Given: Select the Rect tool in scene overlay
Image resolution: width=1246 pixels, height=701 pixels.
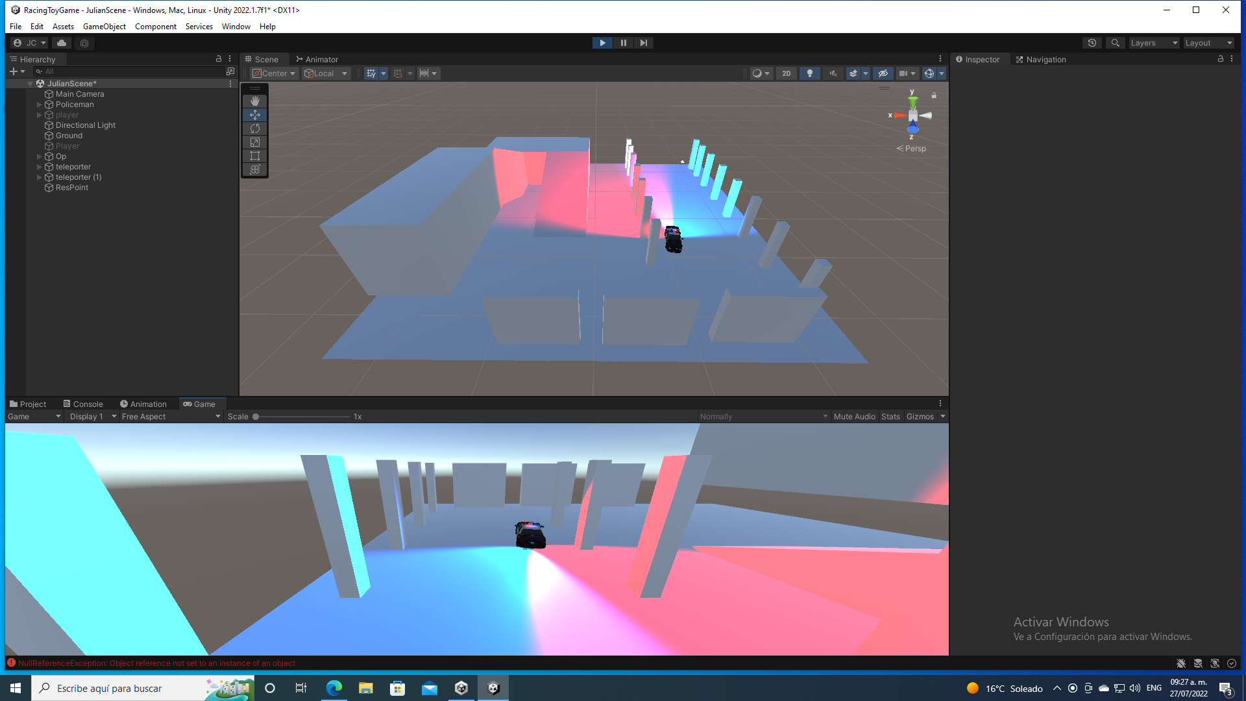Looking at the screenshot, I should [x=255, y=156].
